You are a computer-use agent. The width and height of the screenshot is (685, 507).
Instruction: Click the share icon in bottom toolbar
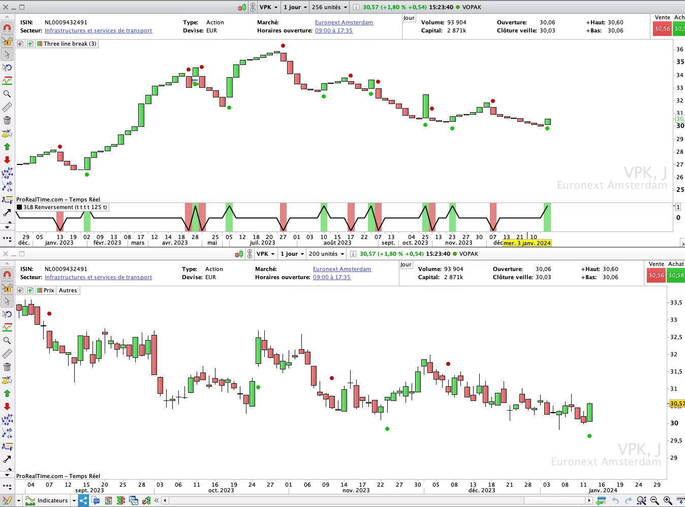click(84, 501)
